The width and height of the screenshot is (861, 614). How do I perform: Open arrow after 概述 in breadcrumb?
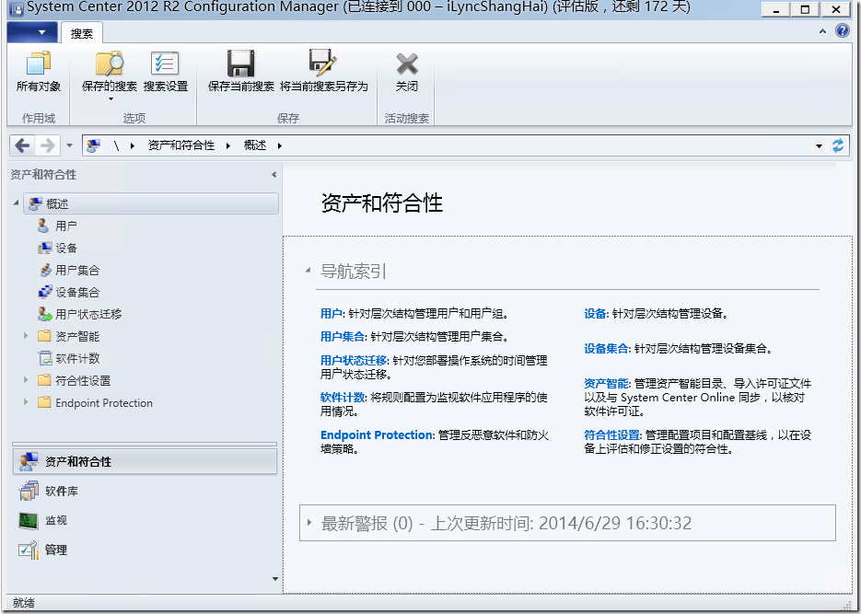[x=280, y=145]
